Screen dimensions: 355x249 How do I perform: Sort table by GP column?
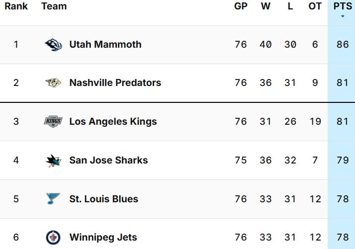pos(241,6)
